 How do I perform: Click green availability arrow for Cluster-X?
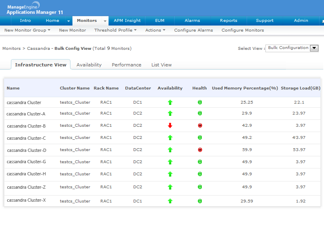(x=170, y=201)
